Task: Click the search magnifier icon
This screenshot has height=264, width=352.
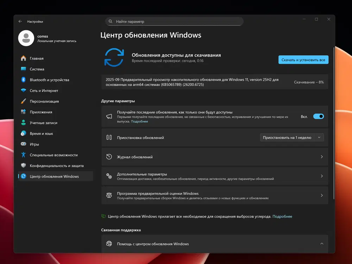Action: coord(111,21)
